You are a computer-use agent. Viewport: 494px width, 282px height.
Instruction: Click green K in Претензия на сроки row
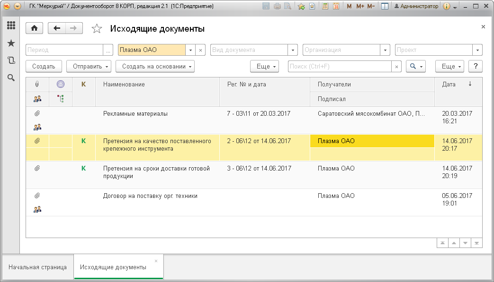point(83,168)
